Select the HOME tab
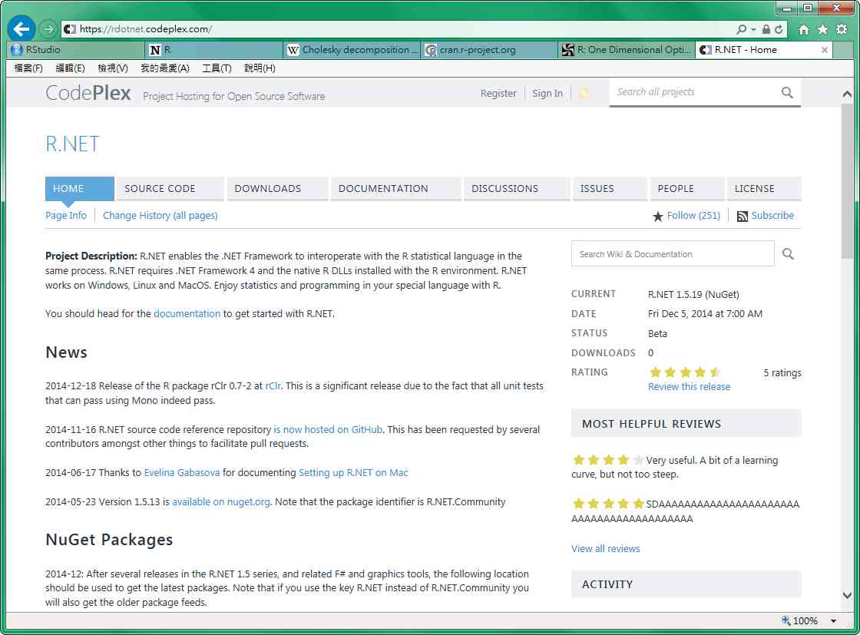 80,189
